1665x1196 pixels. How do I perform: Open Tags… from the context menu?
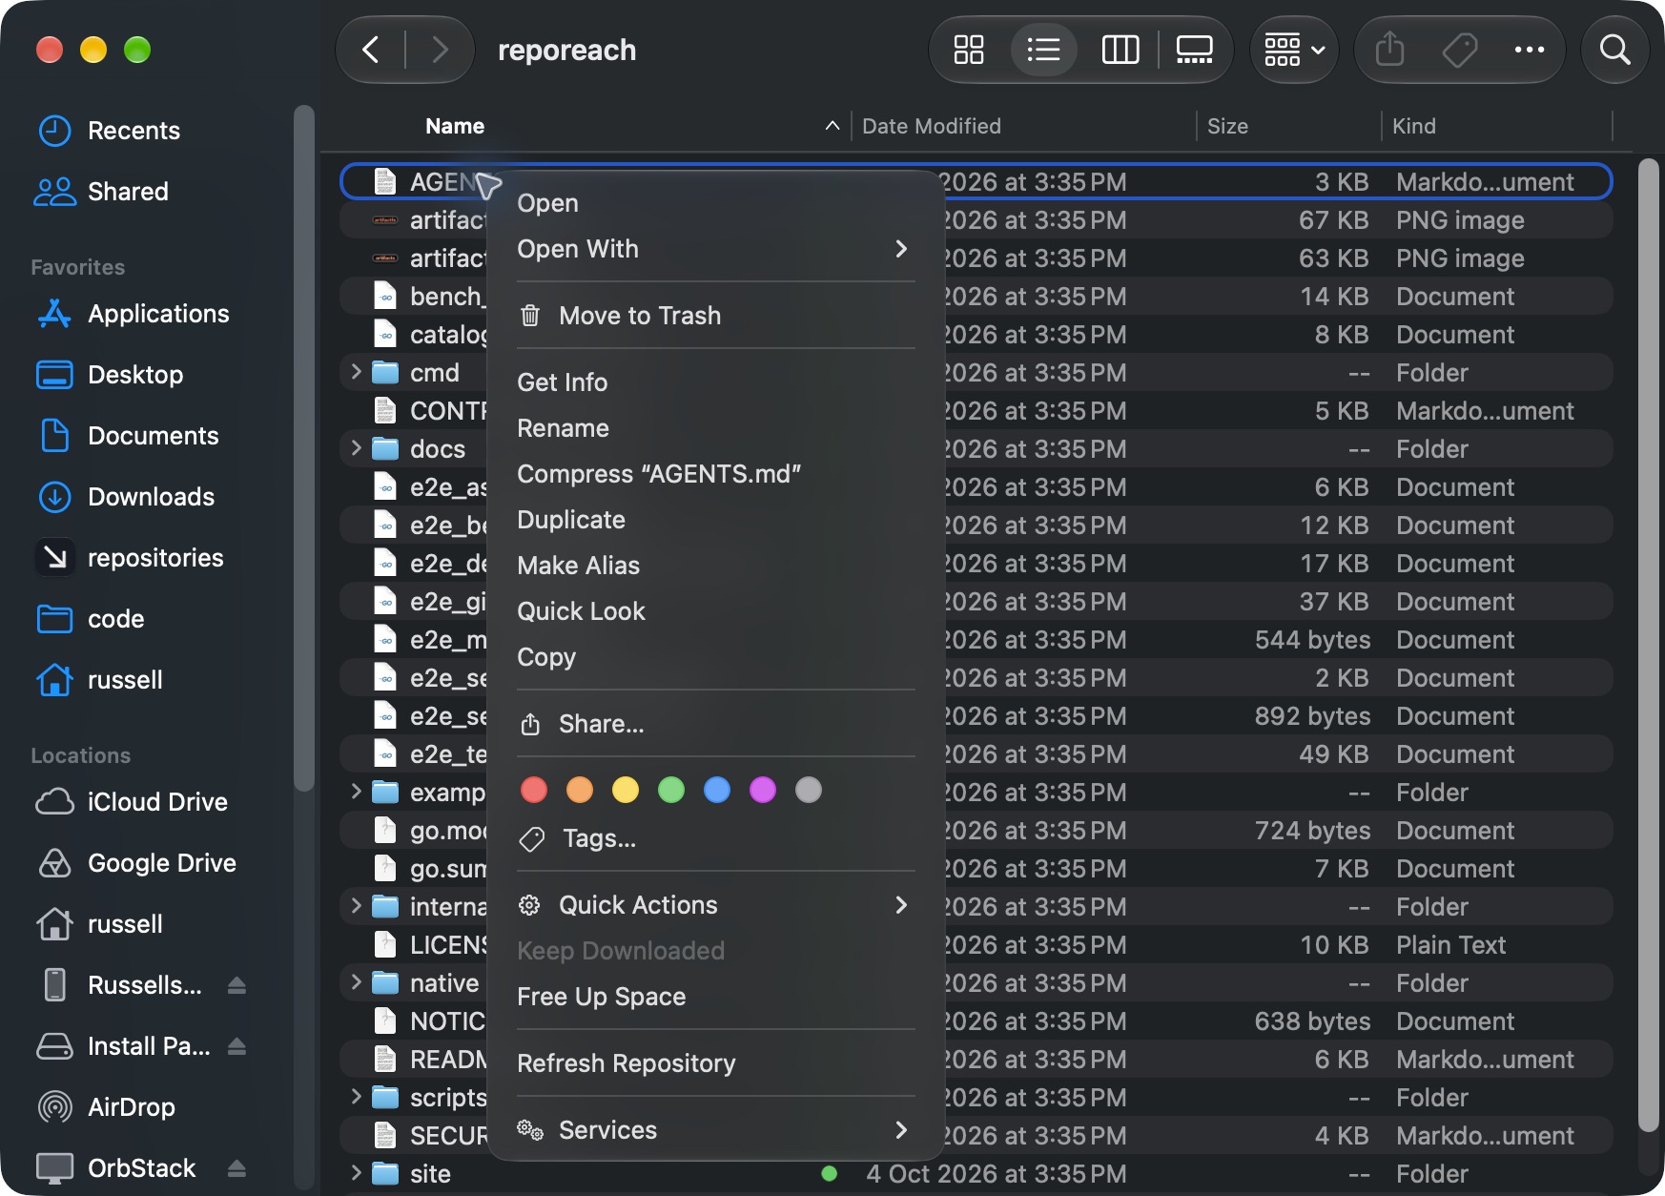(715, 838)
